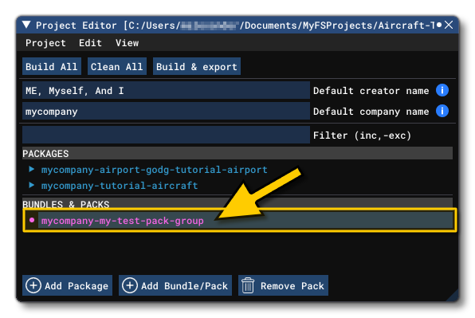
Task: Click the Add Package button
Action: click(x=67, y=285)
